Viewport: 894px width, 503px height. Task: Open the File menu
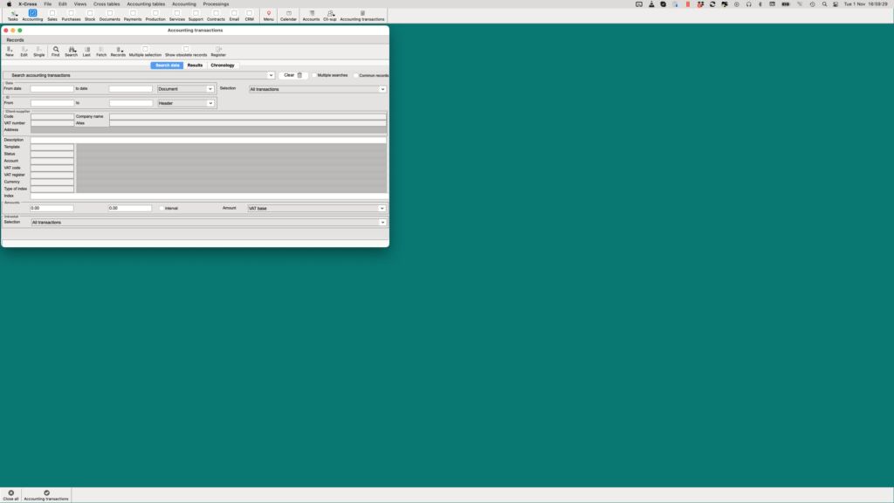[x=48, y=4]
